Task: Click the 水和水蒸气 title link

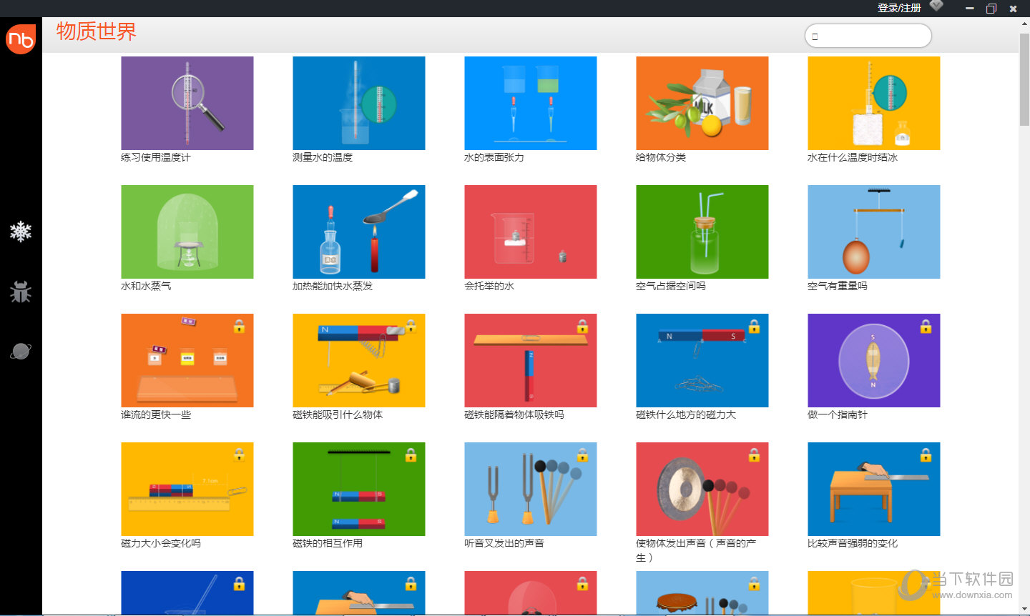Action: [146, 286]
